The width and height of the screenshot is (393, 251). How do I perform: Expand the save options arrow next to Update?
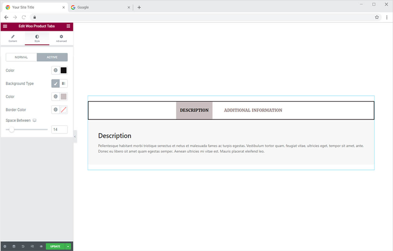tap(68, 246)
